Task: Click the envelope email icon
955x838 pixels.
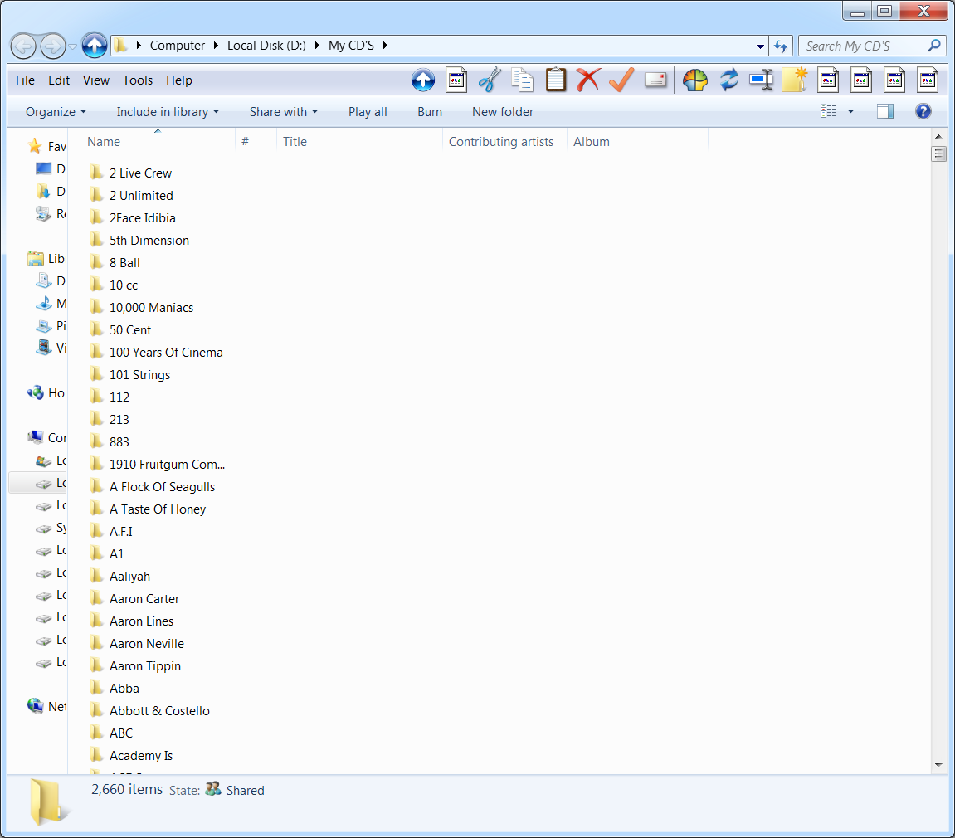Action: 655,80
